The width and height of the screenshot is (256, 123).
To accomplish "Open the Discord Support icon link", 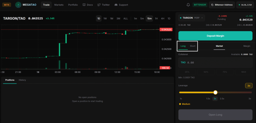I will [x=116, y=5].
